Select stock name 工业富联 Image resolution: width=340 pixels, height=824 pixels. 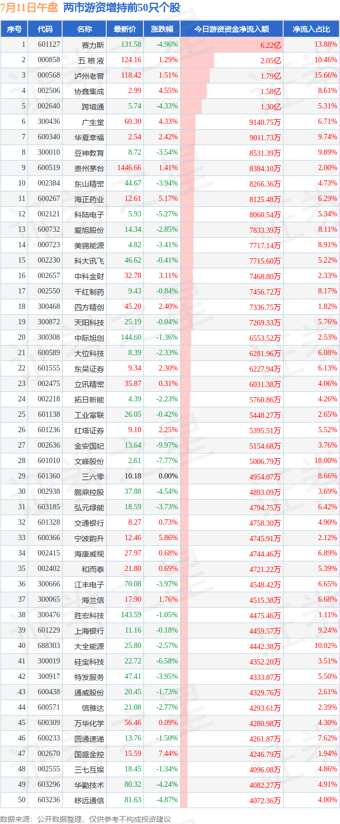(x=89, y=415)
